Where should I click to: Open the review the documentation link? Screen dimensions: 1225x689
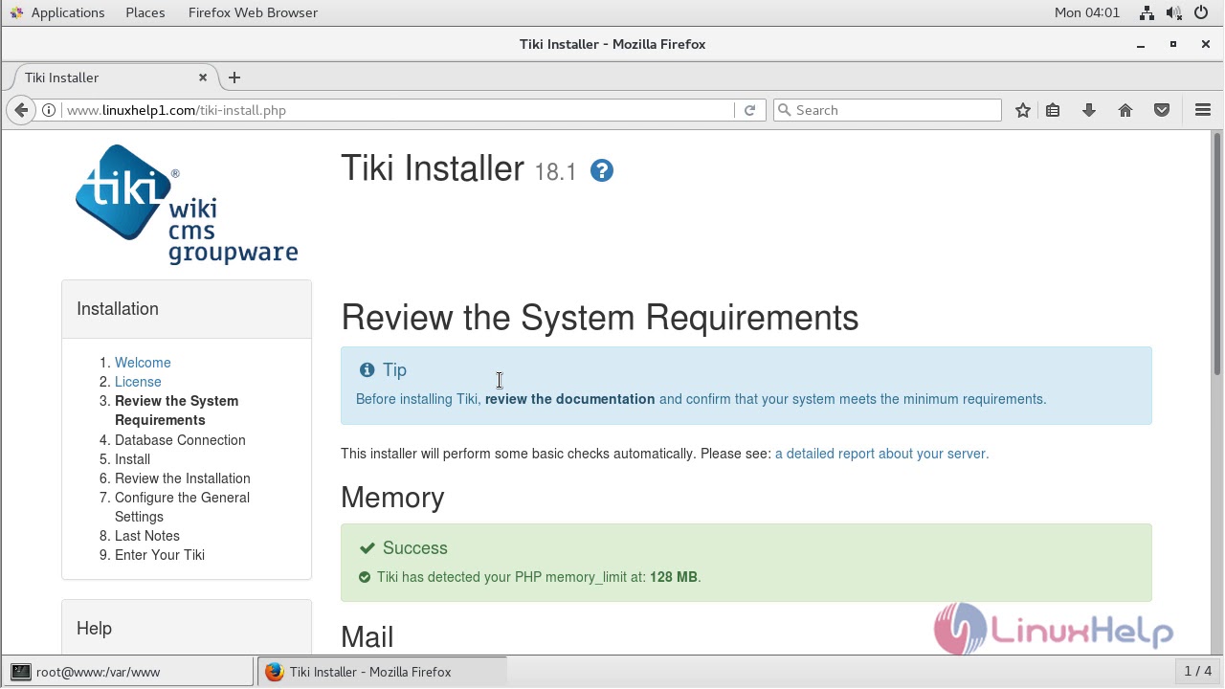point(569,399)
